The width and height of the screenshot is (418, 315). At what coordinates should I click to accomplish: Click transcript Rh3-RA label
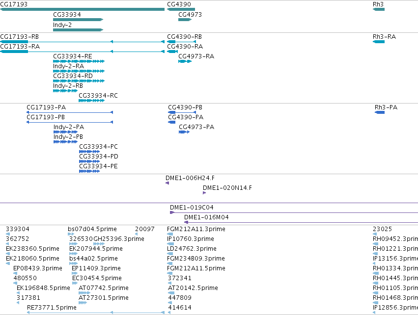point(385,37)
